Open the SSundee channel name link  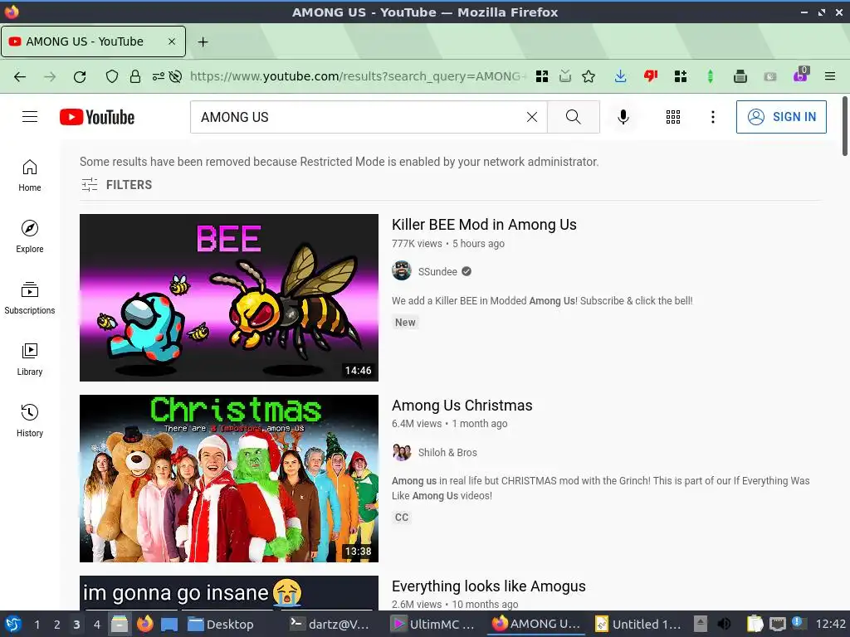pos(437,272)
